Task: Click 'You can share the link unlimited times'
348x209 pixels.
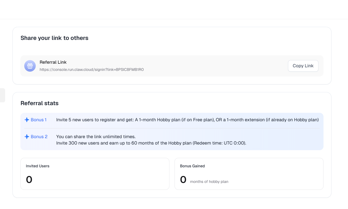Action: (x=96, y=137)
